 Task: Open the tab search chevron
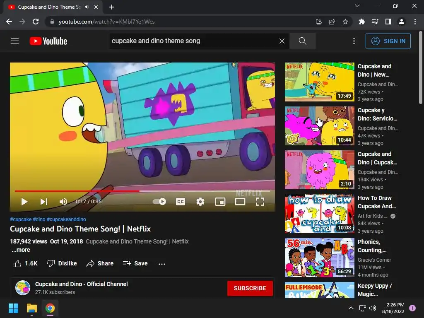pos(357,6)
